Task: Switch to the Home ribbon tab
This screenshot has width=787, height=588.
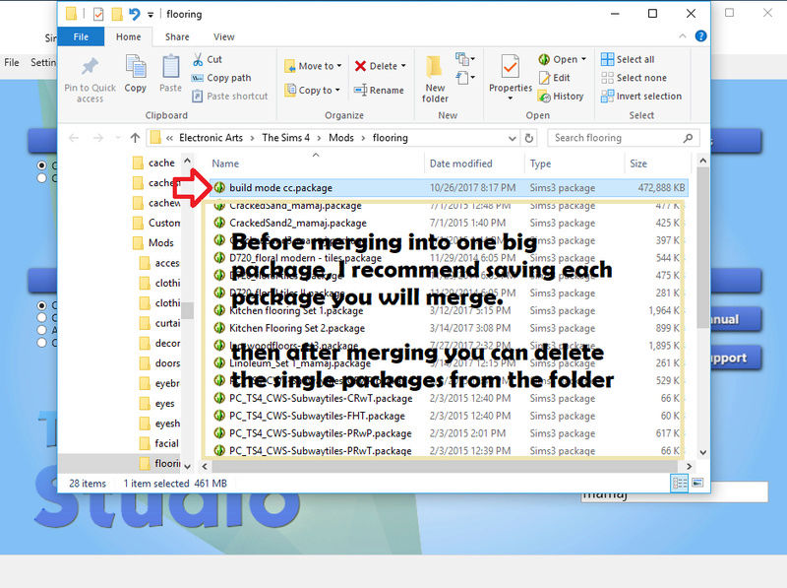Action: [x=129, y=36]
